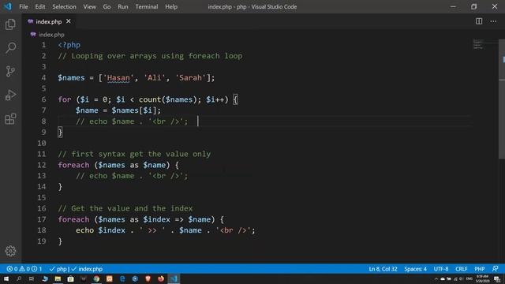Change file encoding via UTF-8
The width and height of the screenshot is (505, 284).
point(440,269)
